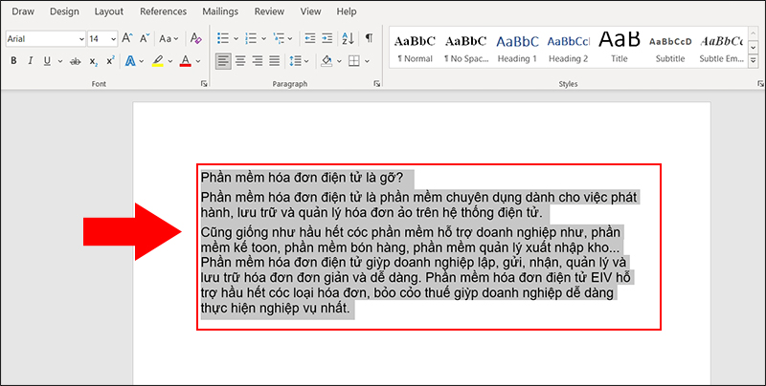766x386 pixels.
Task: Apply the Title style
Action: pyautogui.click(x=620, y=47)
